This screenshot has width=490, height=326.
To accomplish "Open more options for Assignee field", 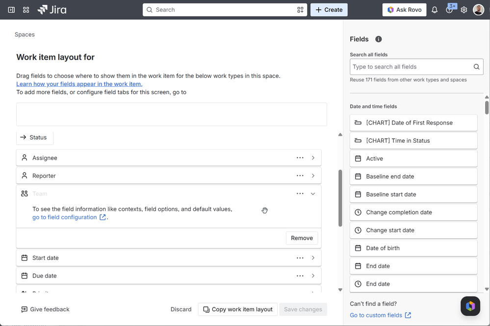I will [x=300, y=158].
